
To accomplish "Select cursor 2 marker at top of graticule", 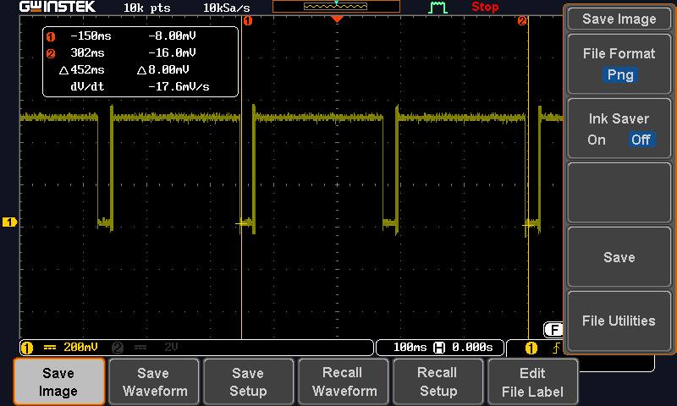I will (x=522, y=20).
